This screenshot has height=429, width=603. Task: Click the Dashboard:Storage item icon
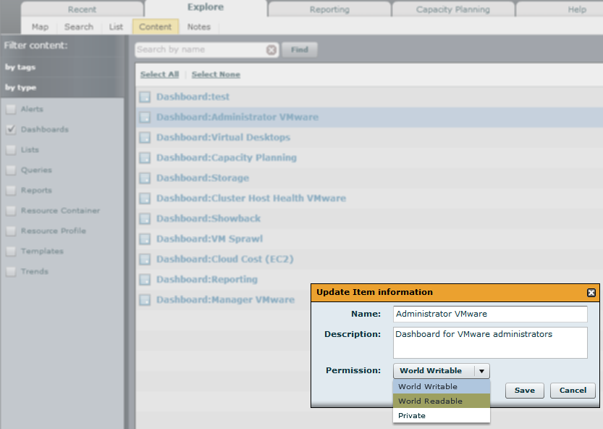(x=143, y=178)
